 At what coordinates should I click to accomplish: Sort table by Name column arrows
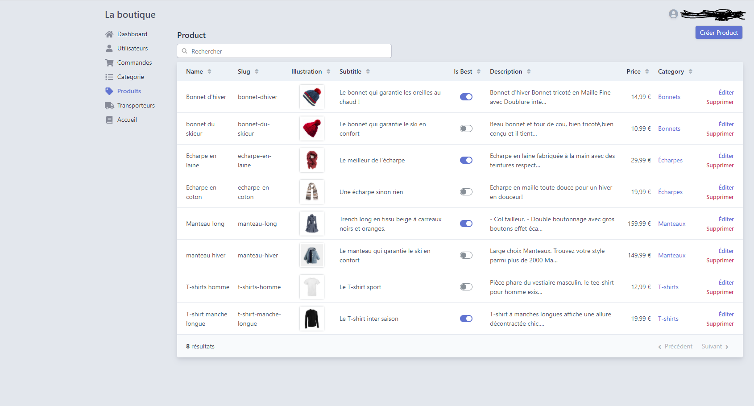pos(209,71)
